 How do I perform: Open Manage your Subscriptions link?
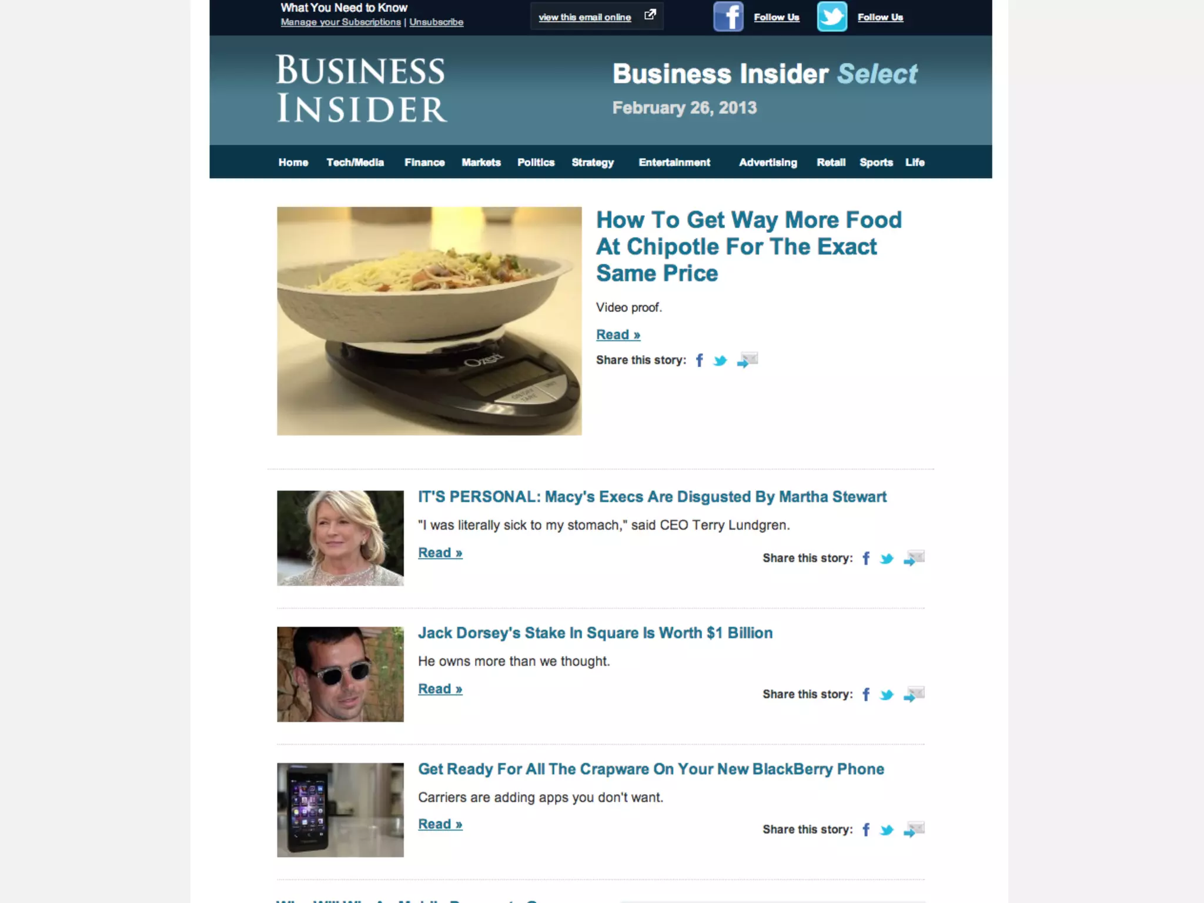341,22
